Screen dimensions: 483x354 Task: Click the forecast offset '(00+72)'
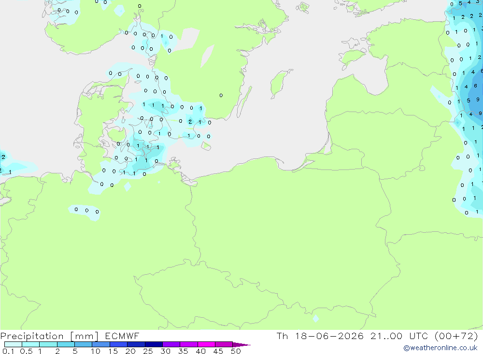coord(456,336)
